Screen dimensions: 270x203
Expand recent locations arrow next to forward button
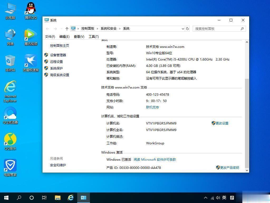(61, 29)
